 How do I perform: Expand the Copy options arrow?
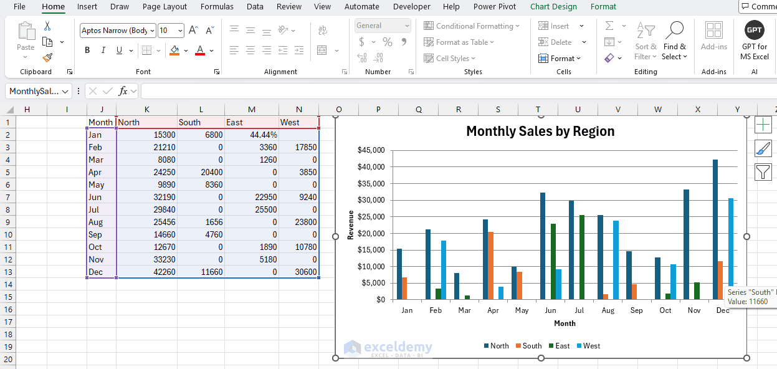coord(62,42)
